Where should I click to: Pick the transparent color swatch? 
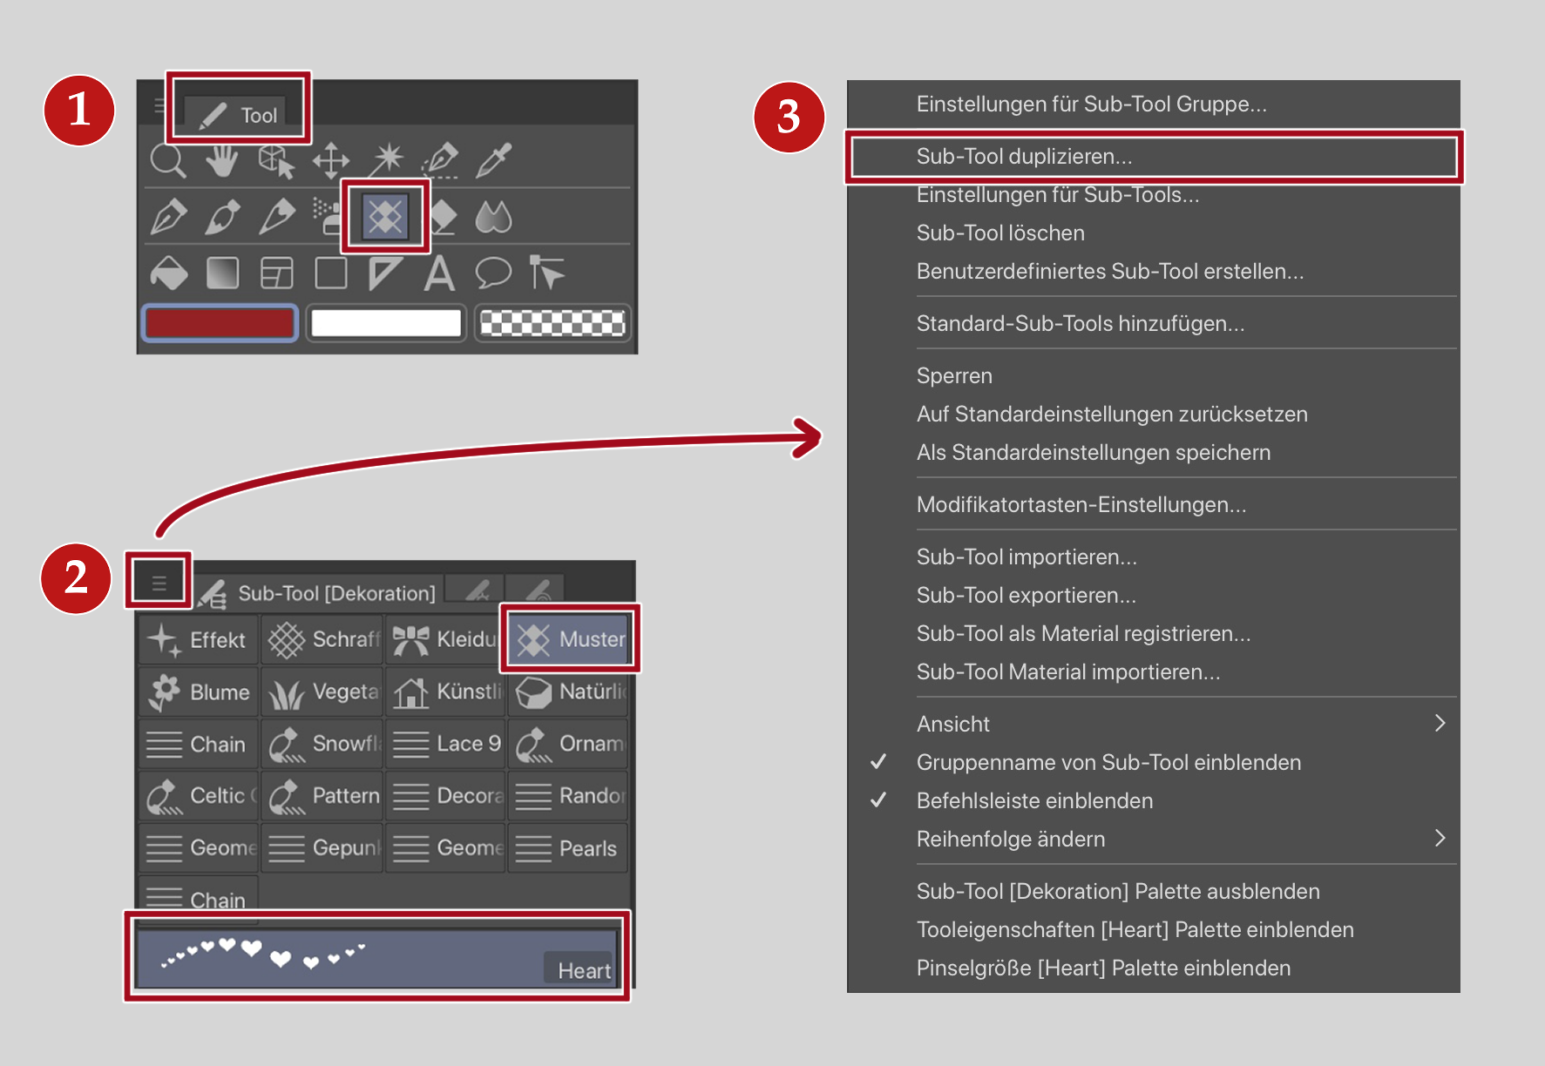coord(552,323)
